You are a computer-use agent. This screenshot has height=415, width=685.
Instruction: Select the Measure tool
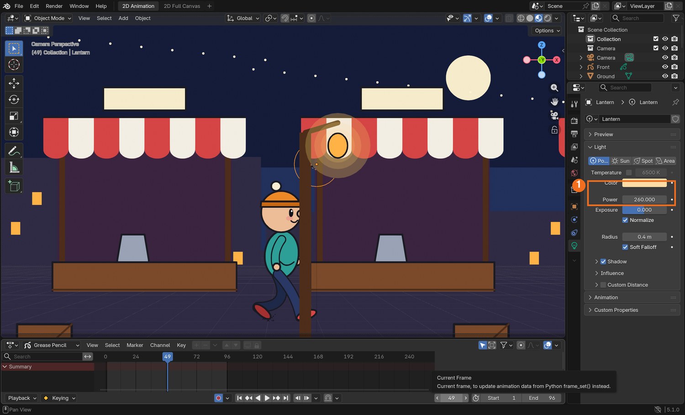[14, 168]
